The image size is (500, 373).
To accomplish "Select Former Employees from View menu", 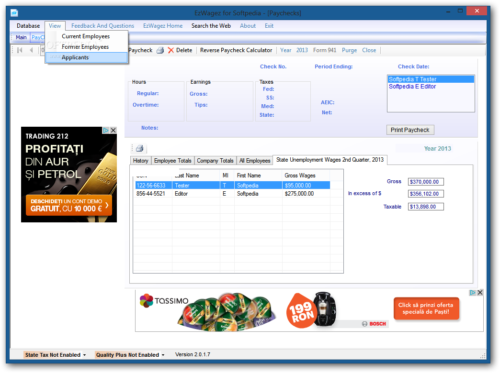I will point(86,47).
